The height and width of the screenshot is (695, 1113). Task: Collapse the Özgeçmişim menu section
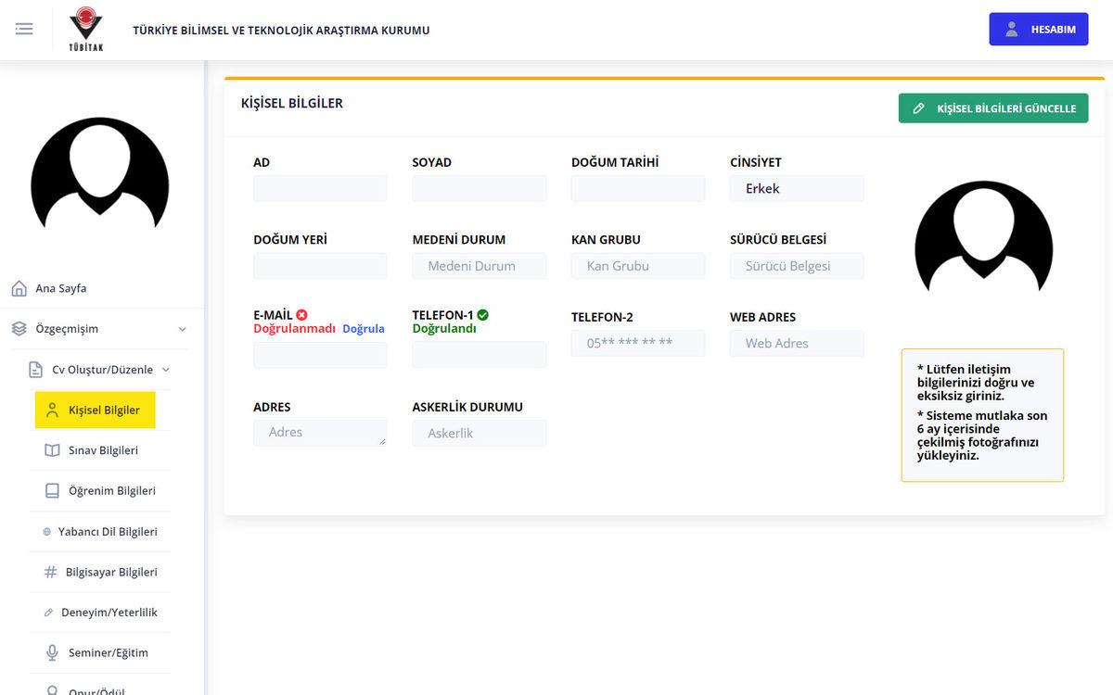point(182,329)
